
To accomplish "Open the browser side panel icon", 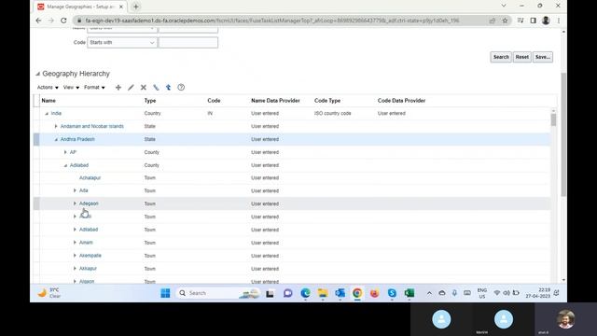I will coord(533,21).
